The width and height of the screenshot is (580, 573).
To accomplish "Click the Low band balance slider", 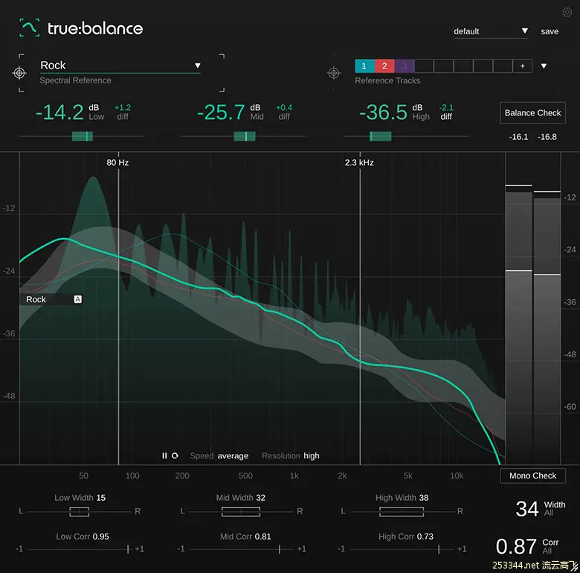I will (x=82, y=136).
